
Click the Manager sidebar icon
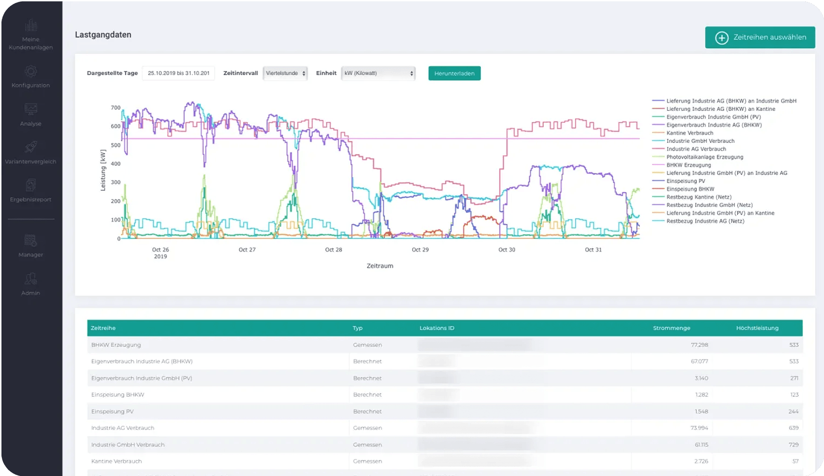pos(31,240)
